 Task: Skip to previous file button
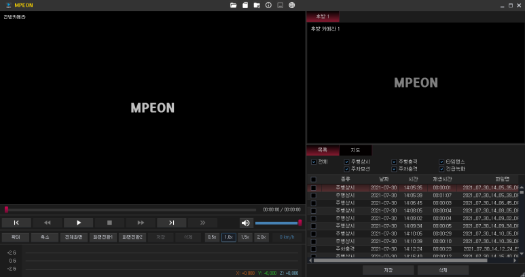pos(16,223)
